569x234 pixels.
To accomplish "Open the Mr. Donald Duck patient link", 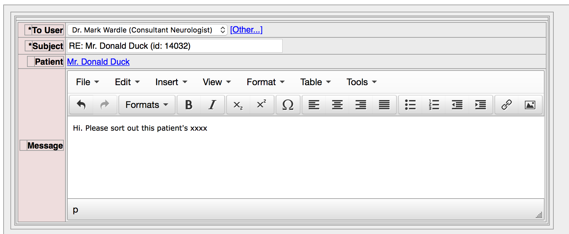I will click(x=98, y=62).
